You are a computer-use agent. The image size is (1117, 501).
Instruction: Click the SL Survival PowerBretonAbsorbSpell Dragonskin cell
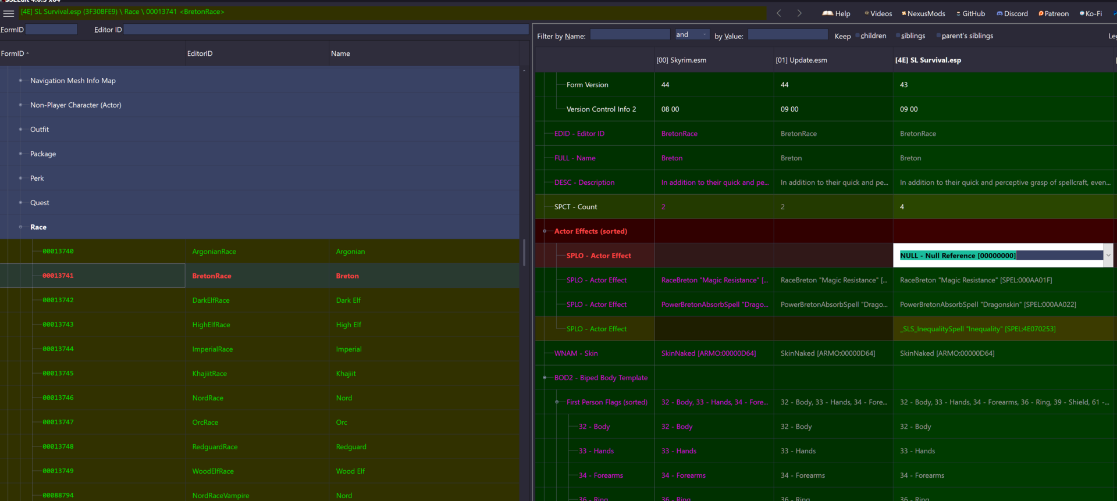pos(1004,305)
